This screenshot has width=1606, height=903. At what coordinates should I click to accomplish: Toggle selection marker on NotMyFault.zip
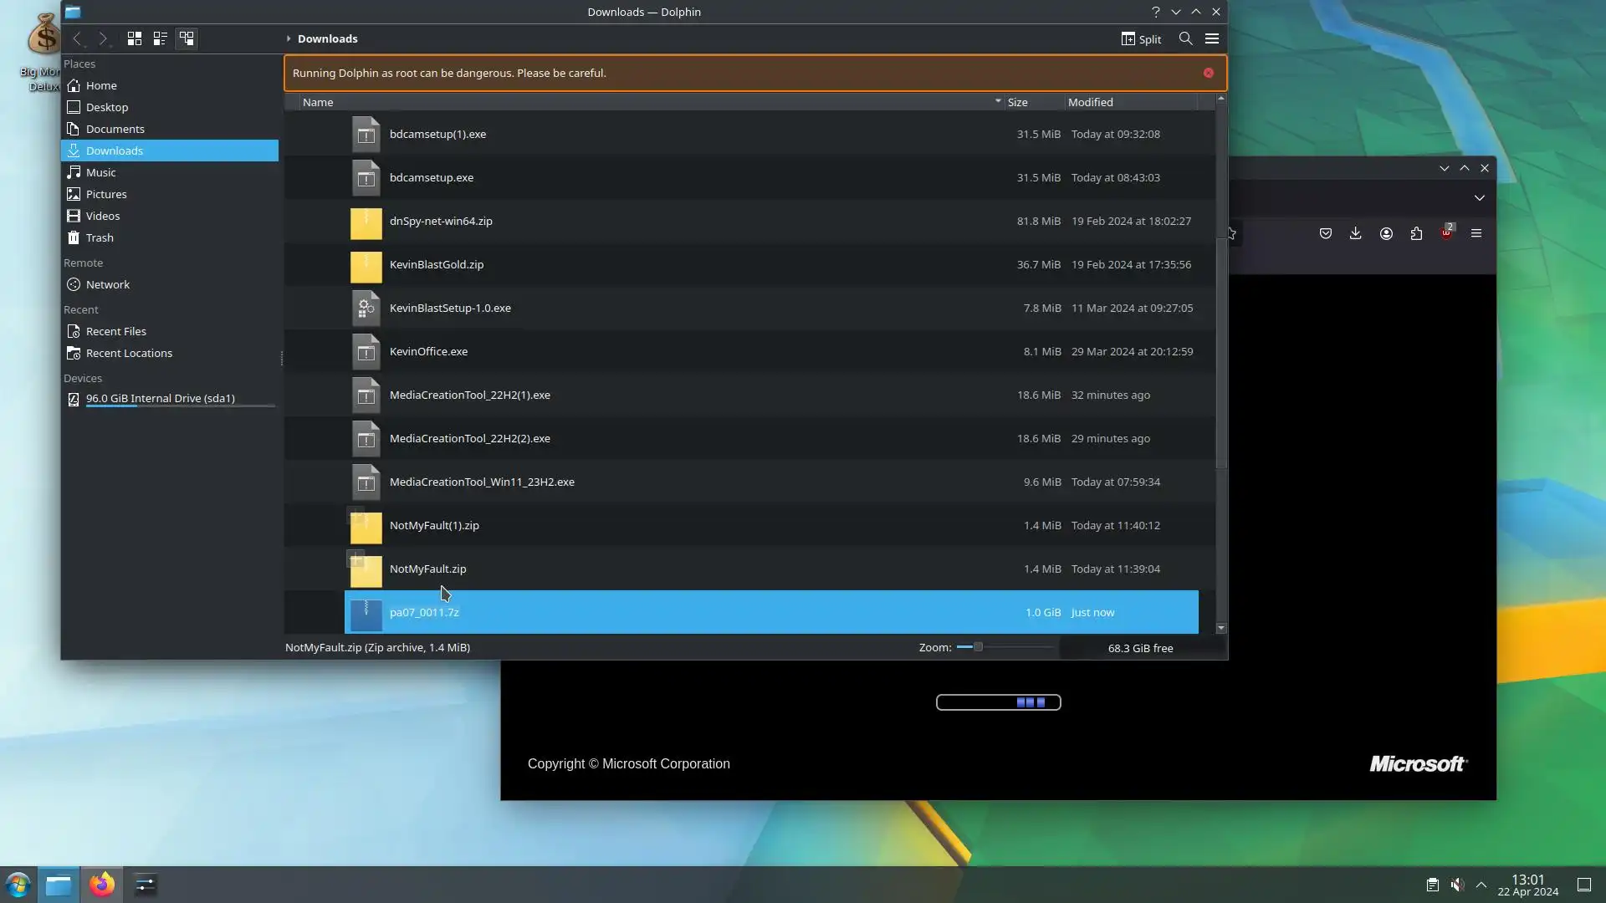[356, 559]
